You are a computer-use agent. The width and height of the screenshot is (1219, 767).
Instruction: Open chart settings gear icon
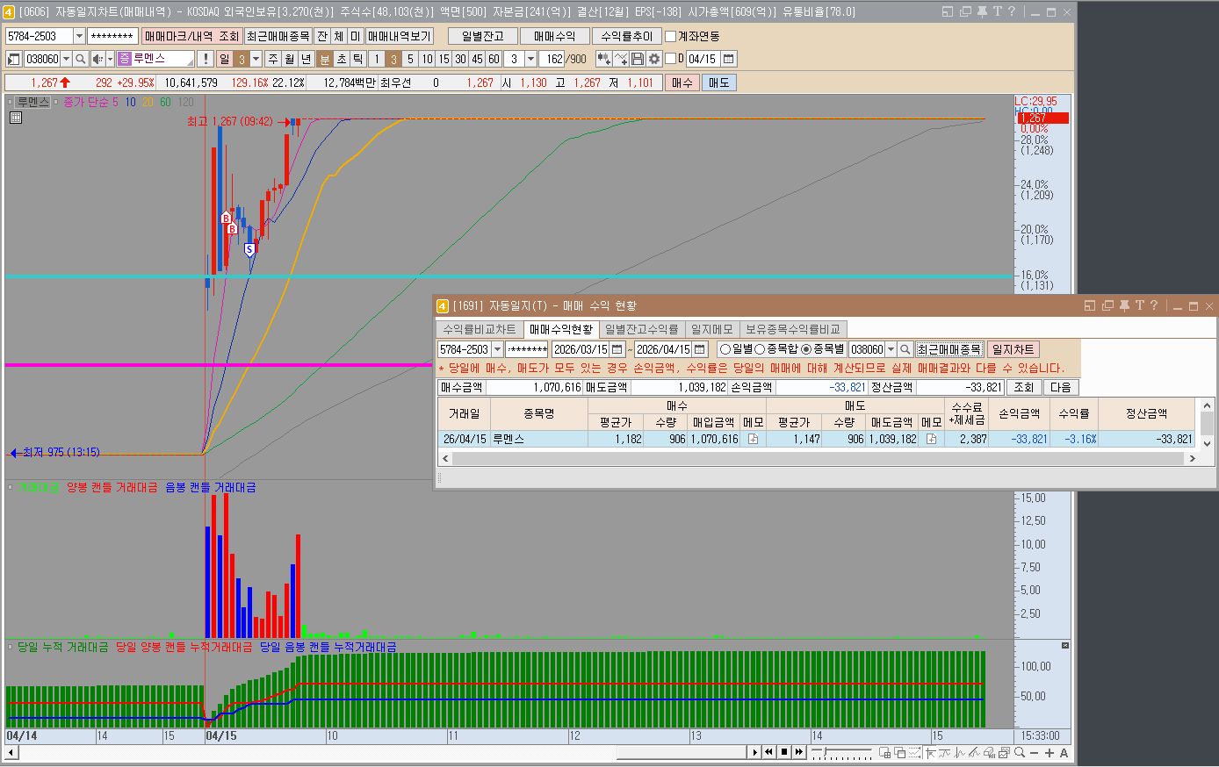(x=654, y=59)
